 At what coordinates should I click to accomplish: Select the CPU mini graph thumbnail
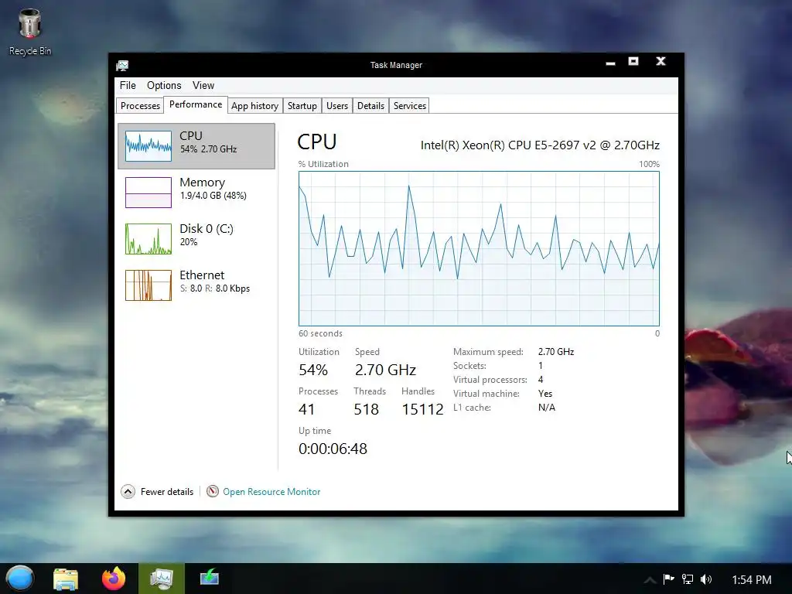coord(148,146)
